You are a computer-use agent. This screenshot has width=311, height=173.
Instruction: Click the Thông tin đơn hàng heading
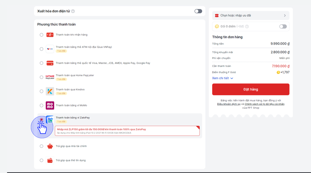point(227,37)
